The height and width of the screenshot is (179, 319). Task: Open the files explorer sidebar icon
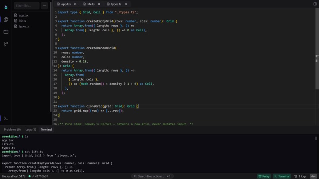click(x=6, y=19)
